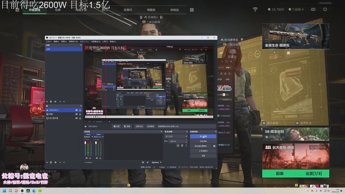Open the mic/Aux channel dropdown

pos(103,137)
